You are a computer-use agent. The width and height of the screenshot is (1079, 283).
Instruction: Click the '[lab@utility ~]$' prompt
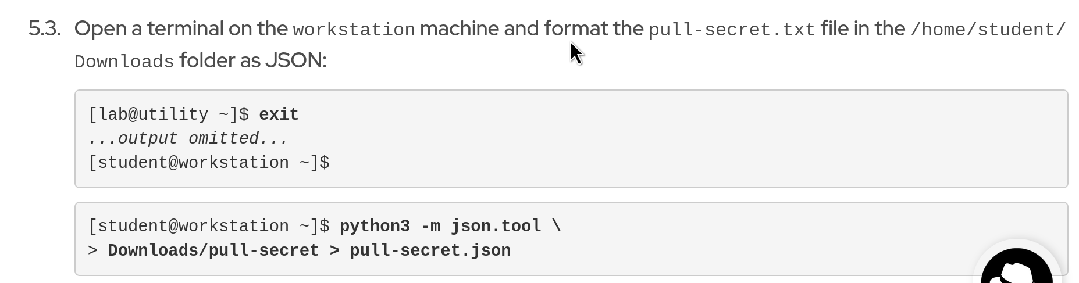click(x=169, y=114)
